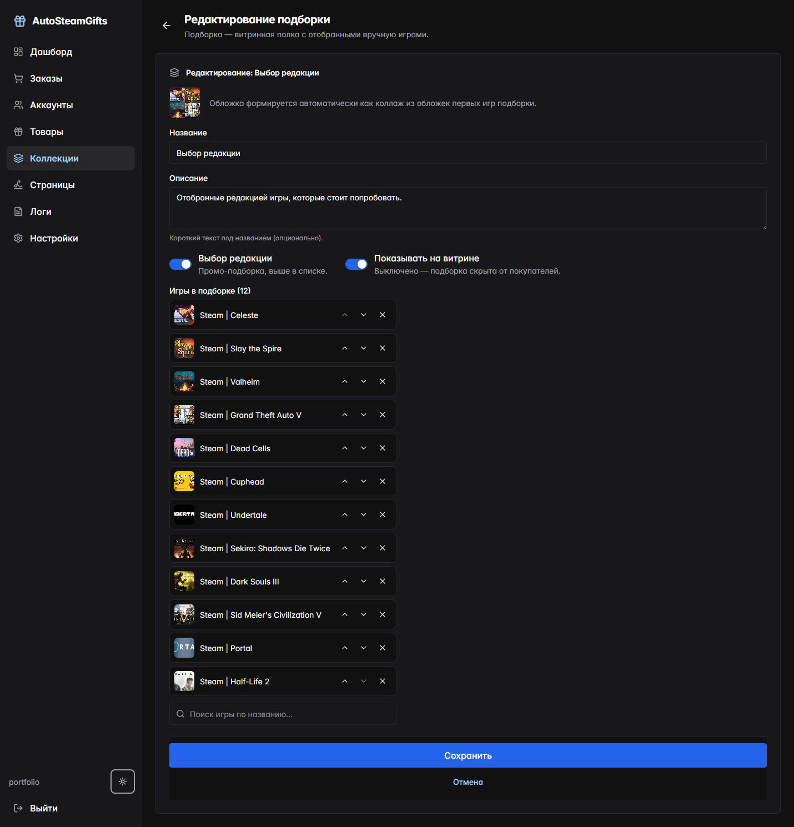This screenshot has width=794, height=827.
Task: Click the Valheim game cover thumbnail
Action: coord(184,381)
